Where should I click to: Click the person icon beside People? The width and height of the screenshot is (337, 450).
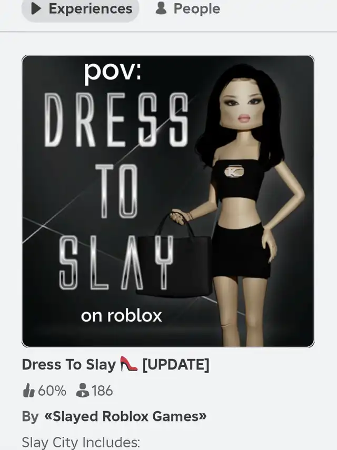point(161,8)
